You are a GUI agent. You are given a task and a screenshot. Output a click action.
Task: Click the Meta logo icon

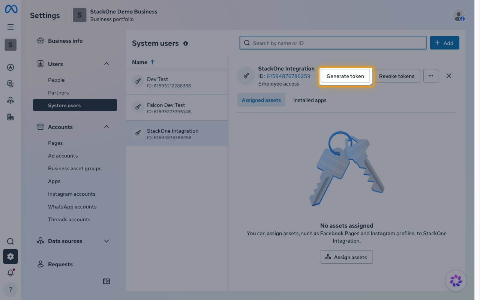coord(11,9)
